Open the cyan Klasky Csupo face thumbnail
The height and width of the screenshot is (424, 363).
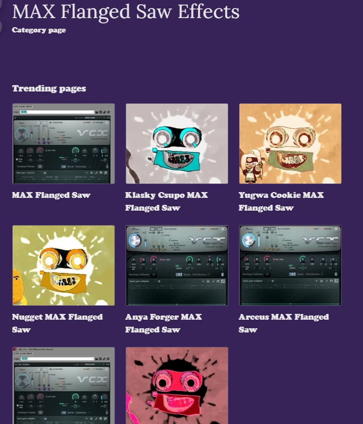point(177,144)
